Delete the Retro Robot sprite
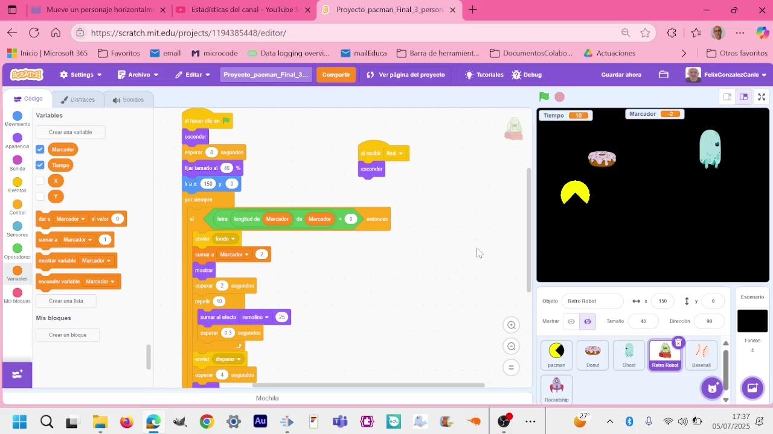773x434 pixels. [678, 343]
